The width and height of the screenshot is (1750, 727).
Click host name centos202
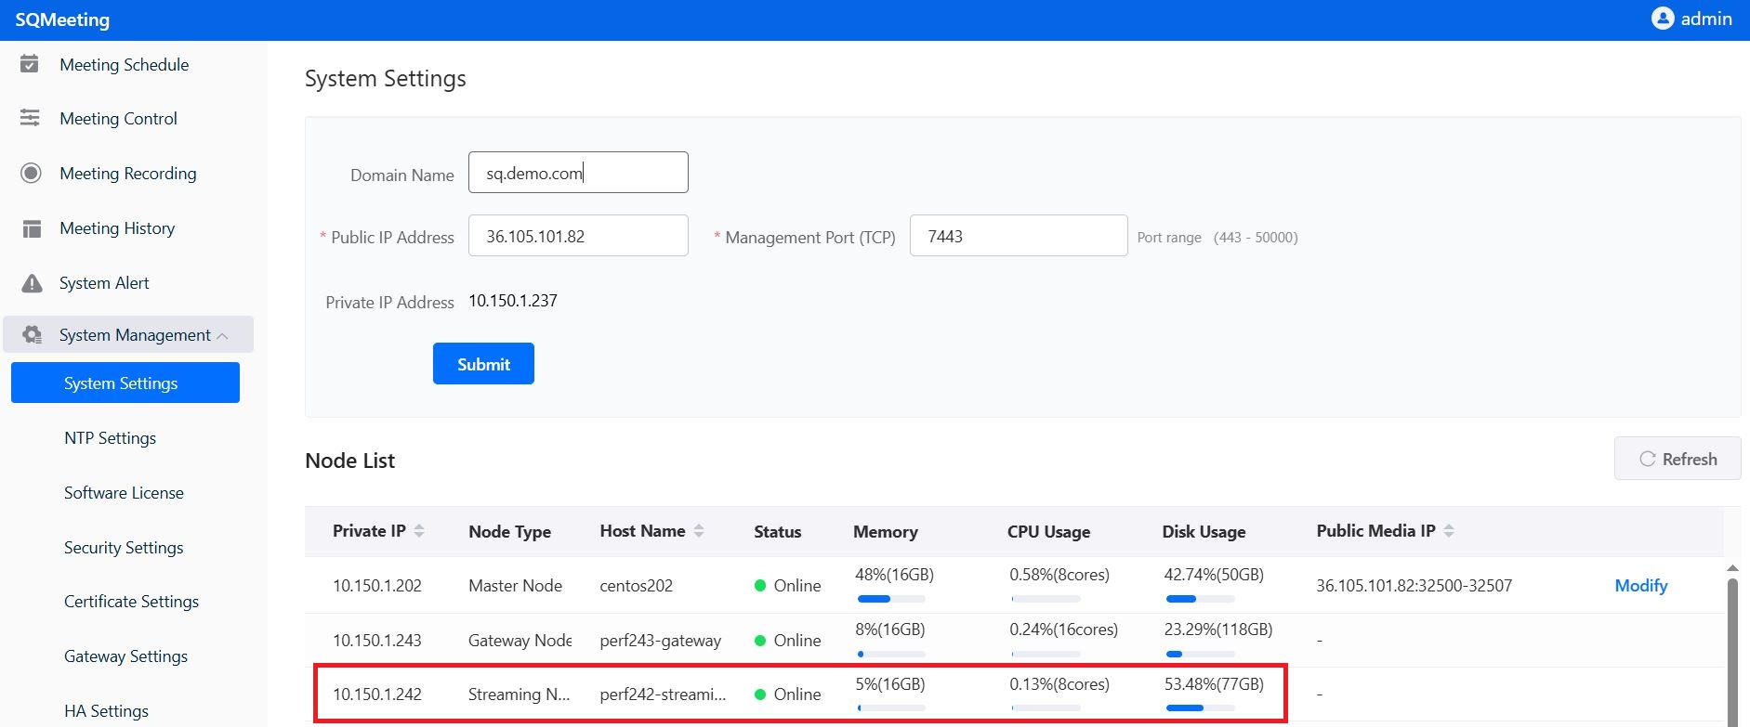pos(637,585)
